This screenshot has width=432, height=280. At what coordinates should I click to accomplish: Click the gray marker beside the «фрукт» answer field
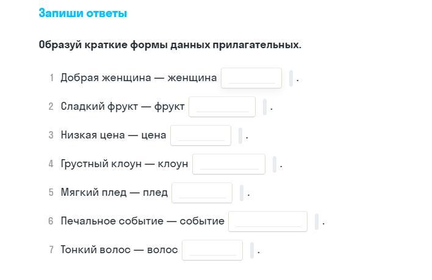click(x=265, y=107)
